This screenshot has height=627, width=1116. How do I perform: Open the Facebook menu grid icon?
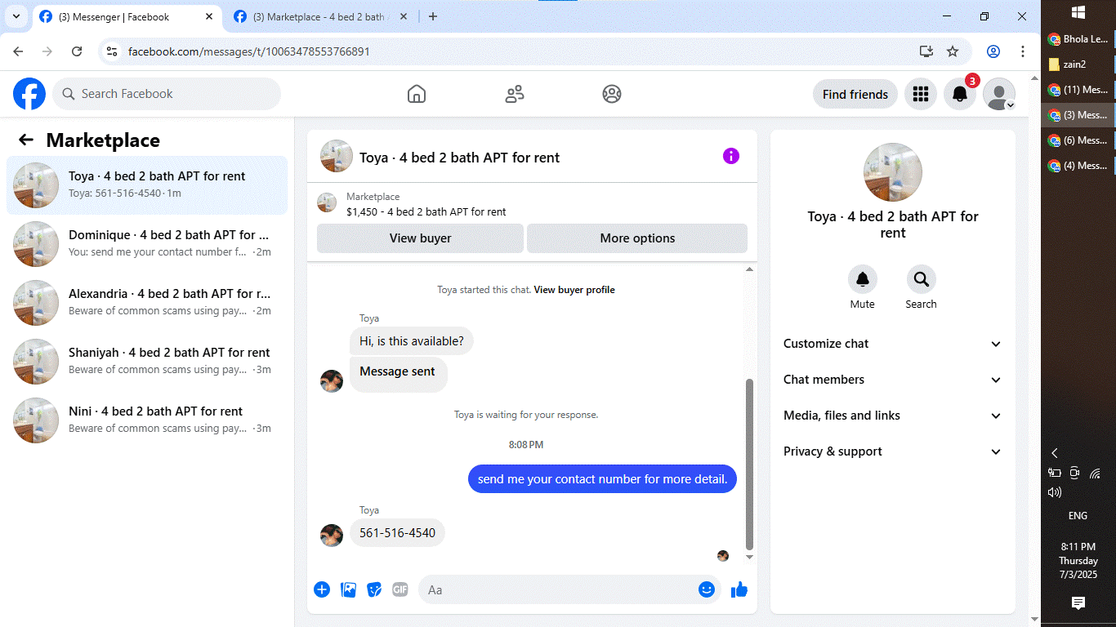pyautogui.click(x=921, y=94)
